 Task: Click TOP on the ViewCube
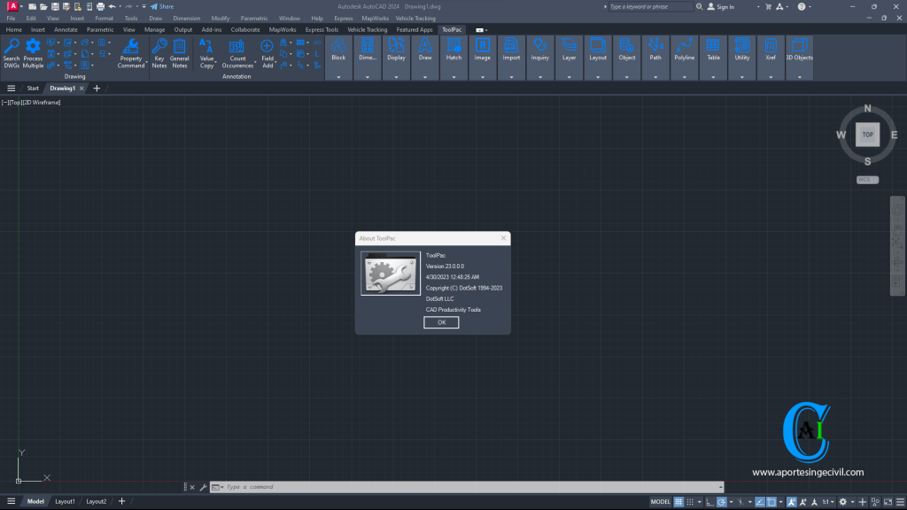coord(866,135)
